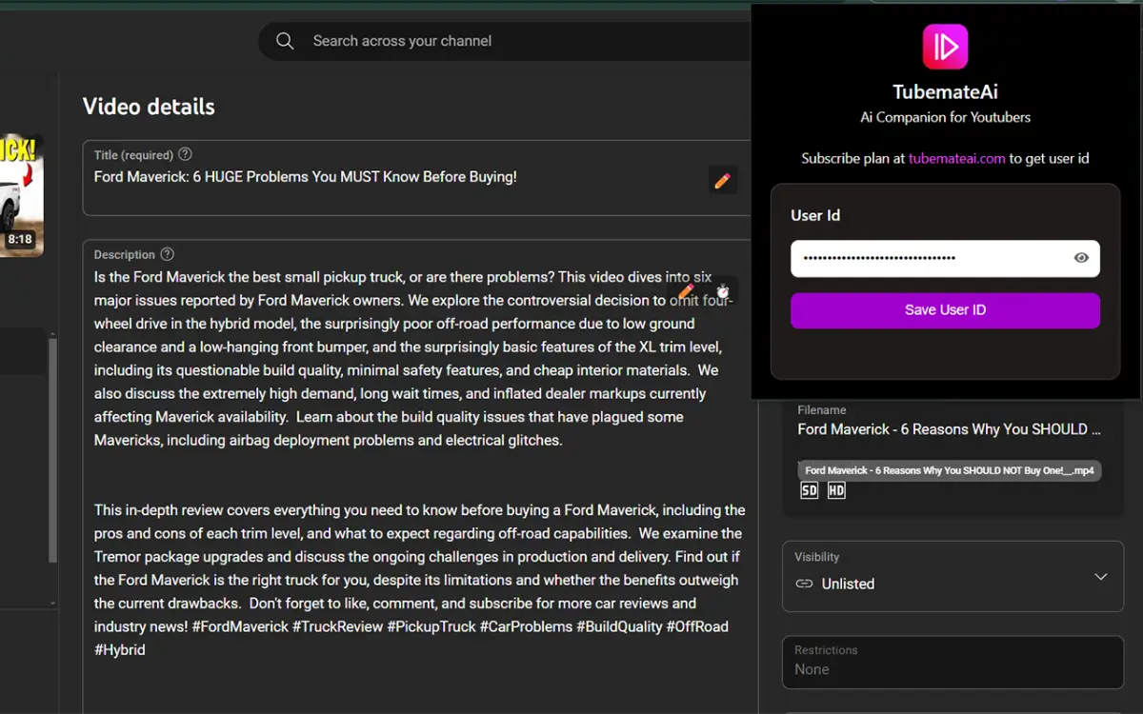The image size is (1143, 714).
Task: Open the tubemateai.com link
Action: (956, 159)
